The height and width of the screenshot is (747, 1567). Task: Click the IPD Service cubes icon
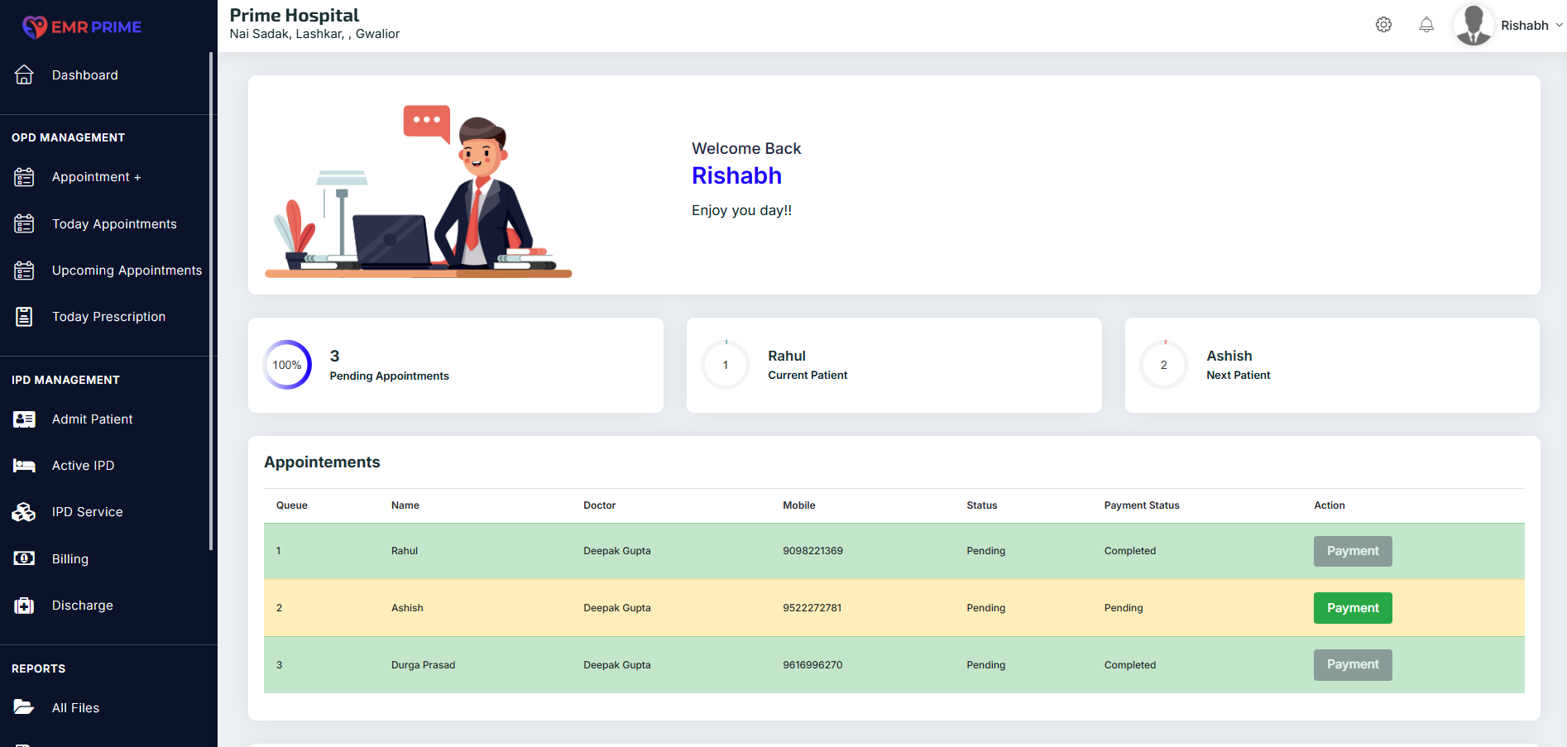pos(24,512)
